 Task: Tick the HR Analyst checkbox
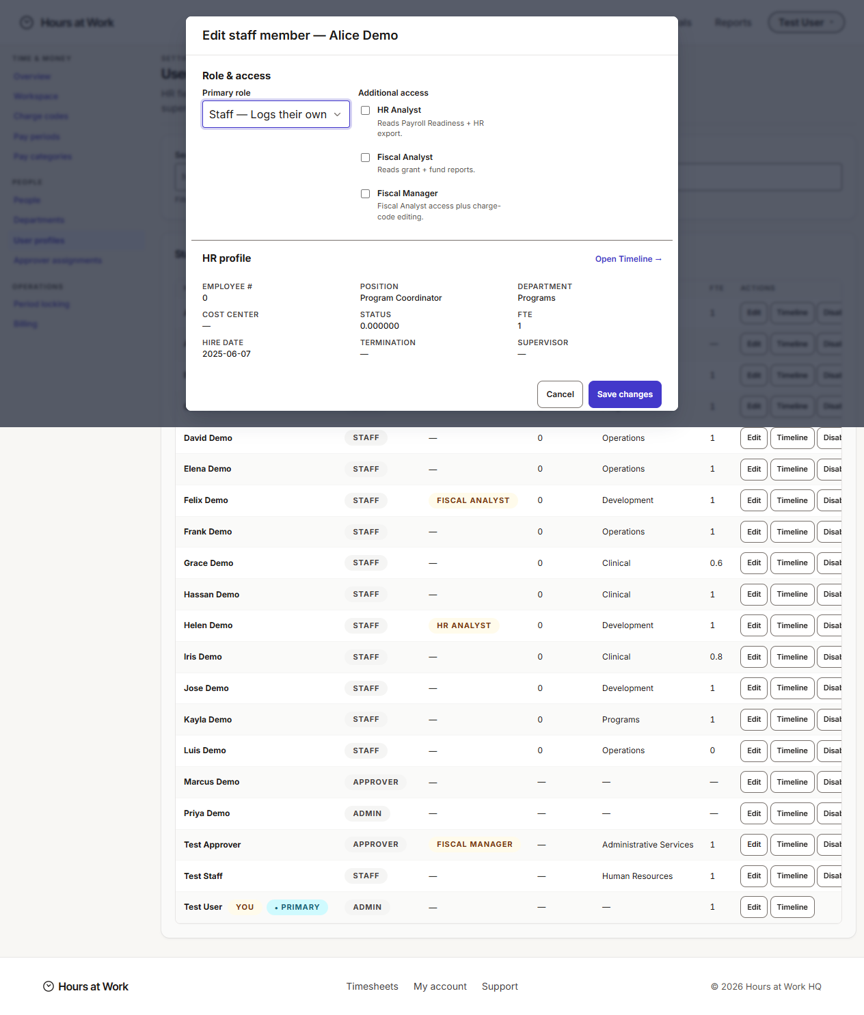(365, 110)
